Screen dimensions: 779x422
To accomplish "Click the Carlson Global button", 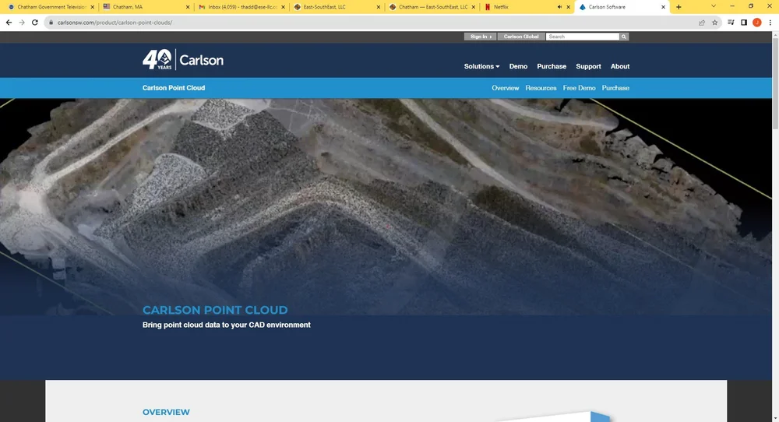I will (520, 37).
